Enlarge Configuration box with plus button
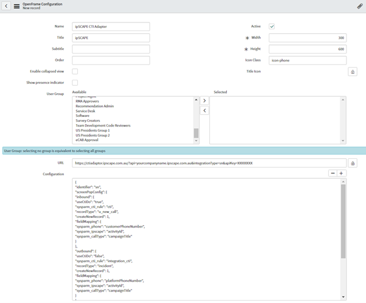This screenshot has height=303, width=366. [x=341, y=173]
